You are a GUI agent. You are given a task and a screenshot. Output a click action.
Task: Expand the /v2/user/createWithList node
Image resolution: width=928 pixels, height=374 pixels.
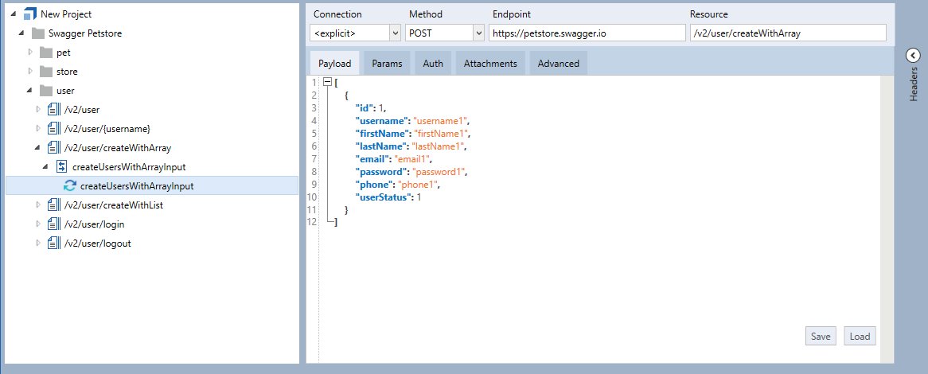pos(38,205)
